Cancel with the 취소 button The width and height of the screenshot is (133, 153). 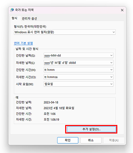pyautogui.click(x=91, y=140)
